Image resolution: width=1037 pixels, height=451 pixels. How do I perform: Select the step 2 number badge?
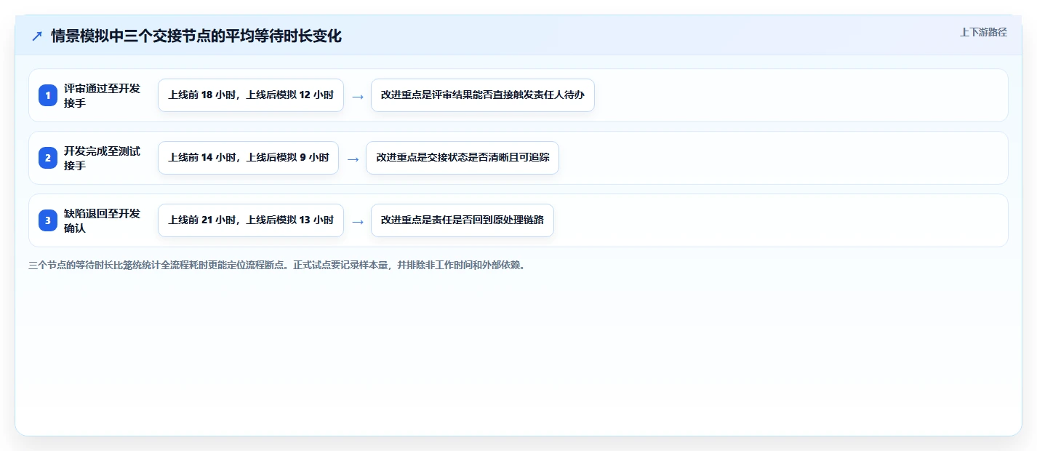point(48,158)
